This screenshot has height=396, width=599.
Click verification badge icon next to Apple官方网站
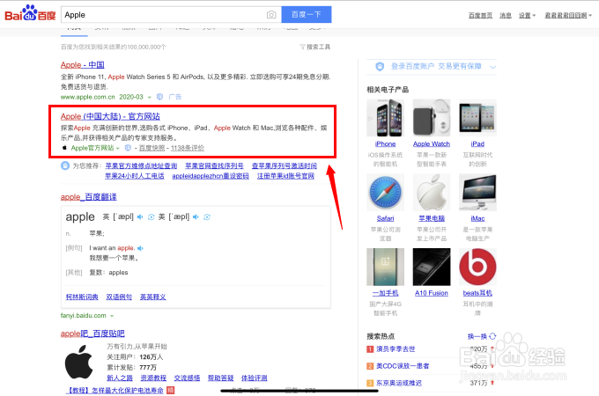(128, 148)
